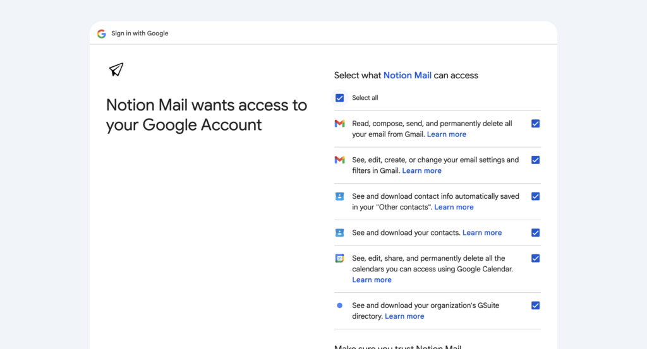647x349 pixels.
Task: Uncheck the GSuite directory access checkbox
Action: [x=535, y=305]
